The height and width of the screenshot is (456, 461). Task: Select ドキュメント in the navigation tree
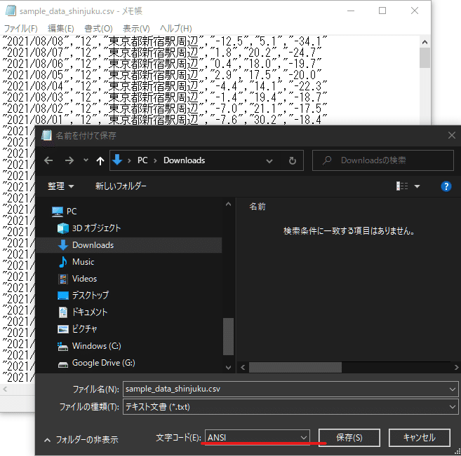(83, 312)
